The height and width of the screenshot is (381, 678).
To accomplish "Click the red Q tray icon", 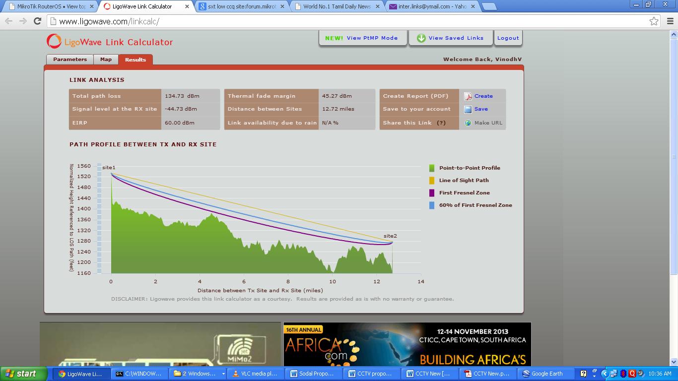I will [x=632, y=374].
